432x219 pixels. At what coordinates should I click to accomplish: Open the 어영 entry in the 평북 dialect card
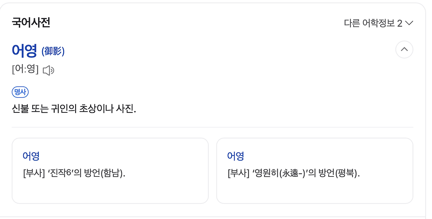point(236,156)
